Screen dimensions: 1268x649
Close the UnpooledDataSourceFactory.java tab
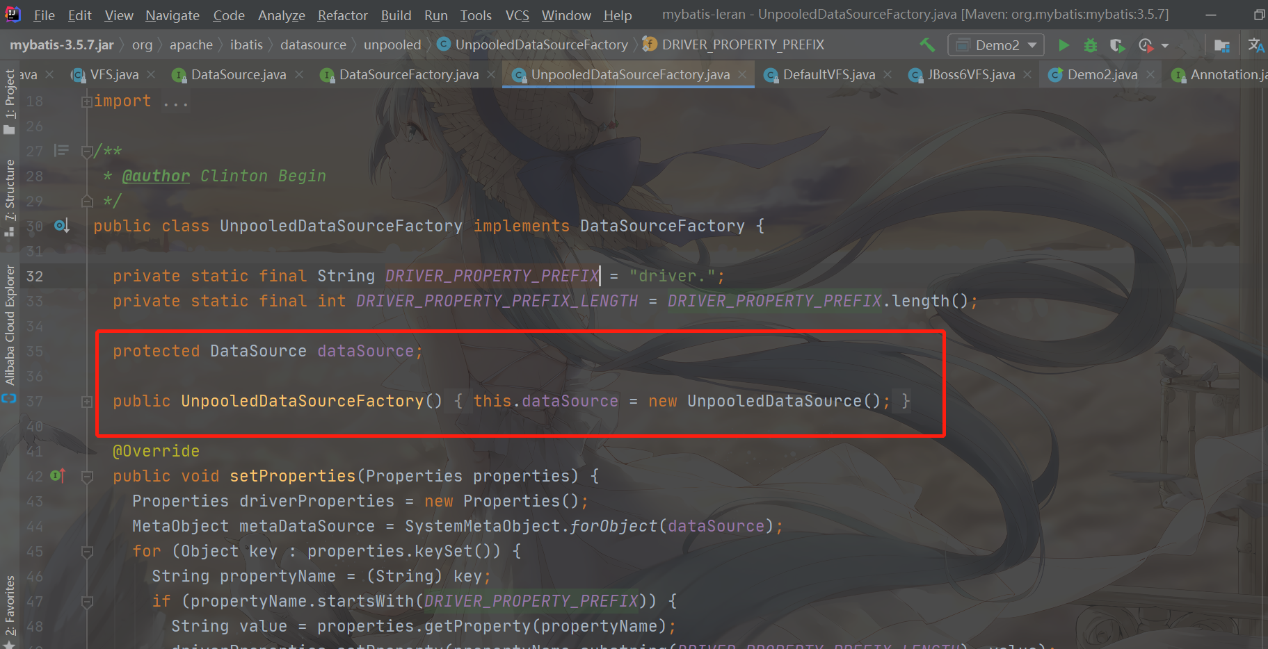742,74
